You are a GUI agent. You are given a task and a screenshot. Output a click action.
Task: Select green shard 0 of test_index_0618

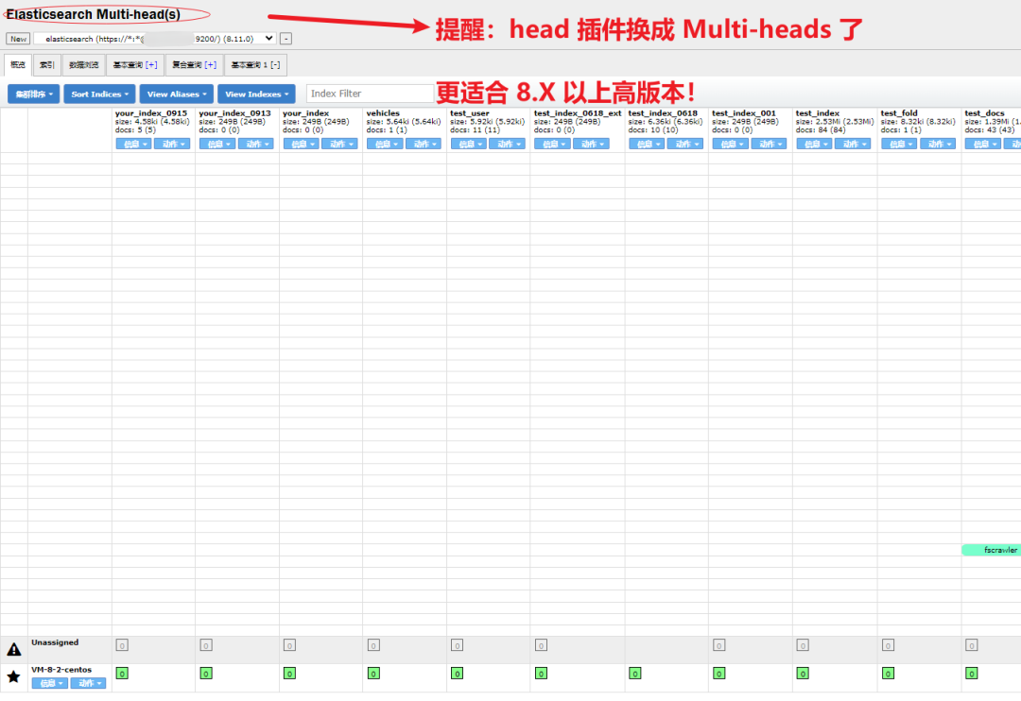tap(635, 673)
